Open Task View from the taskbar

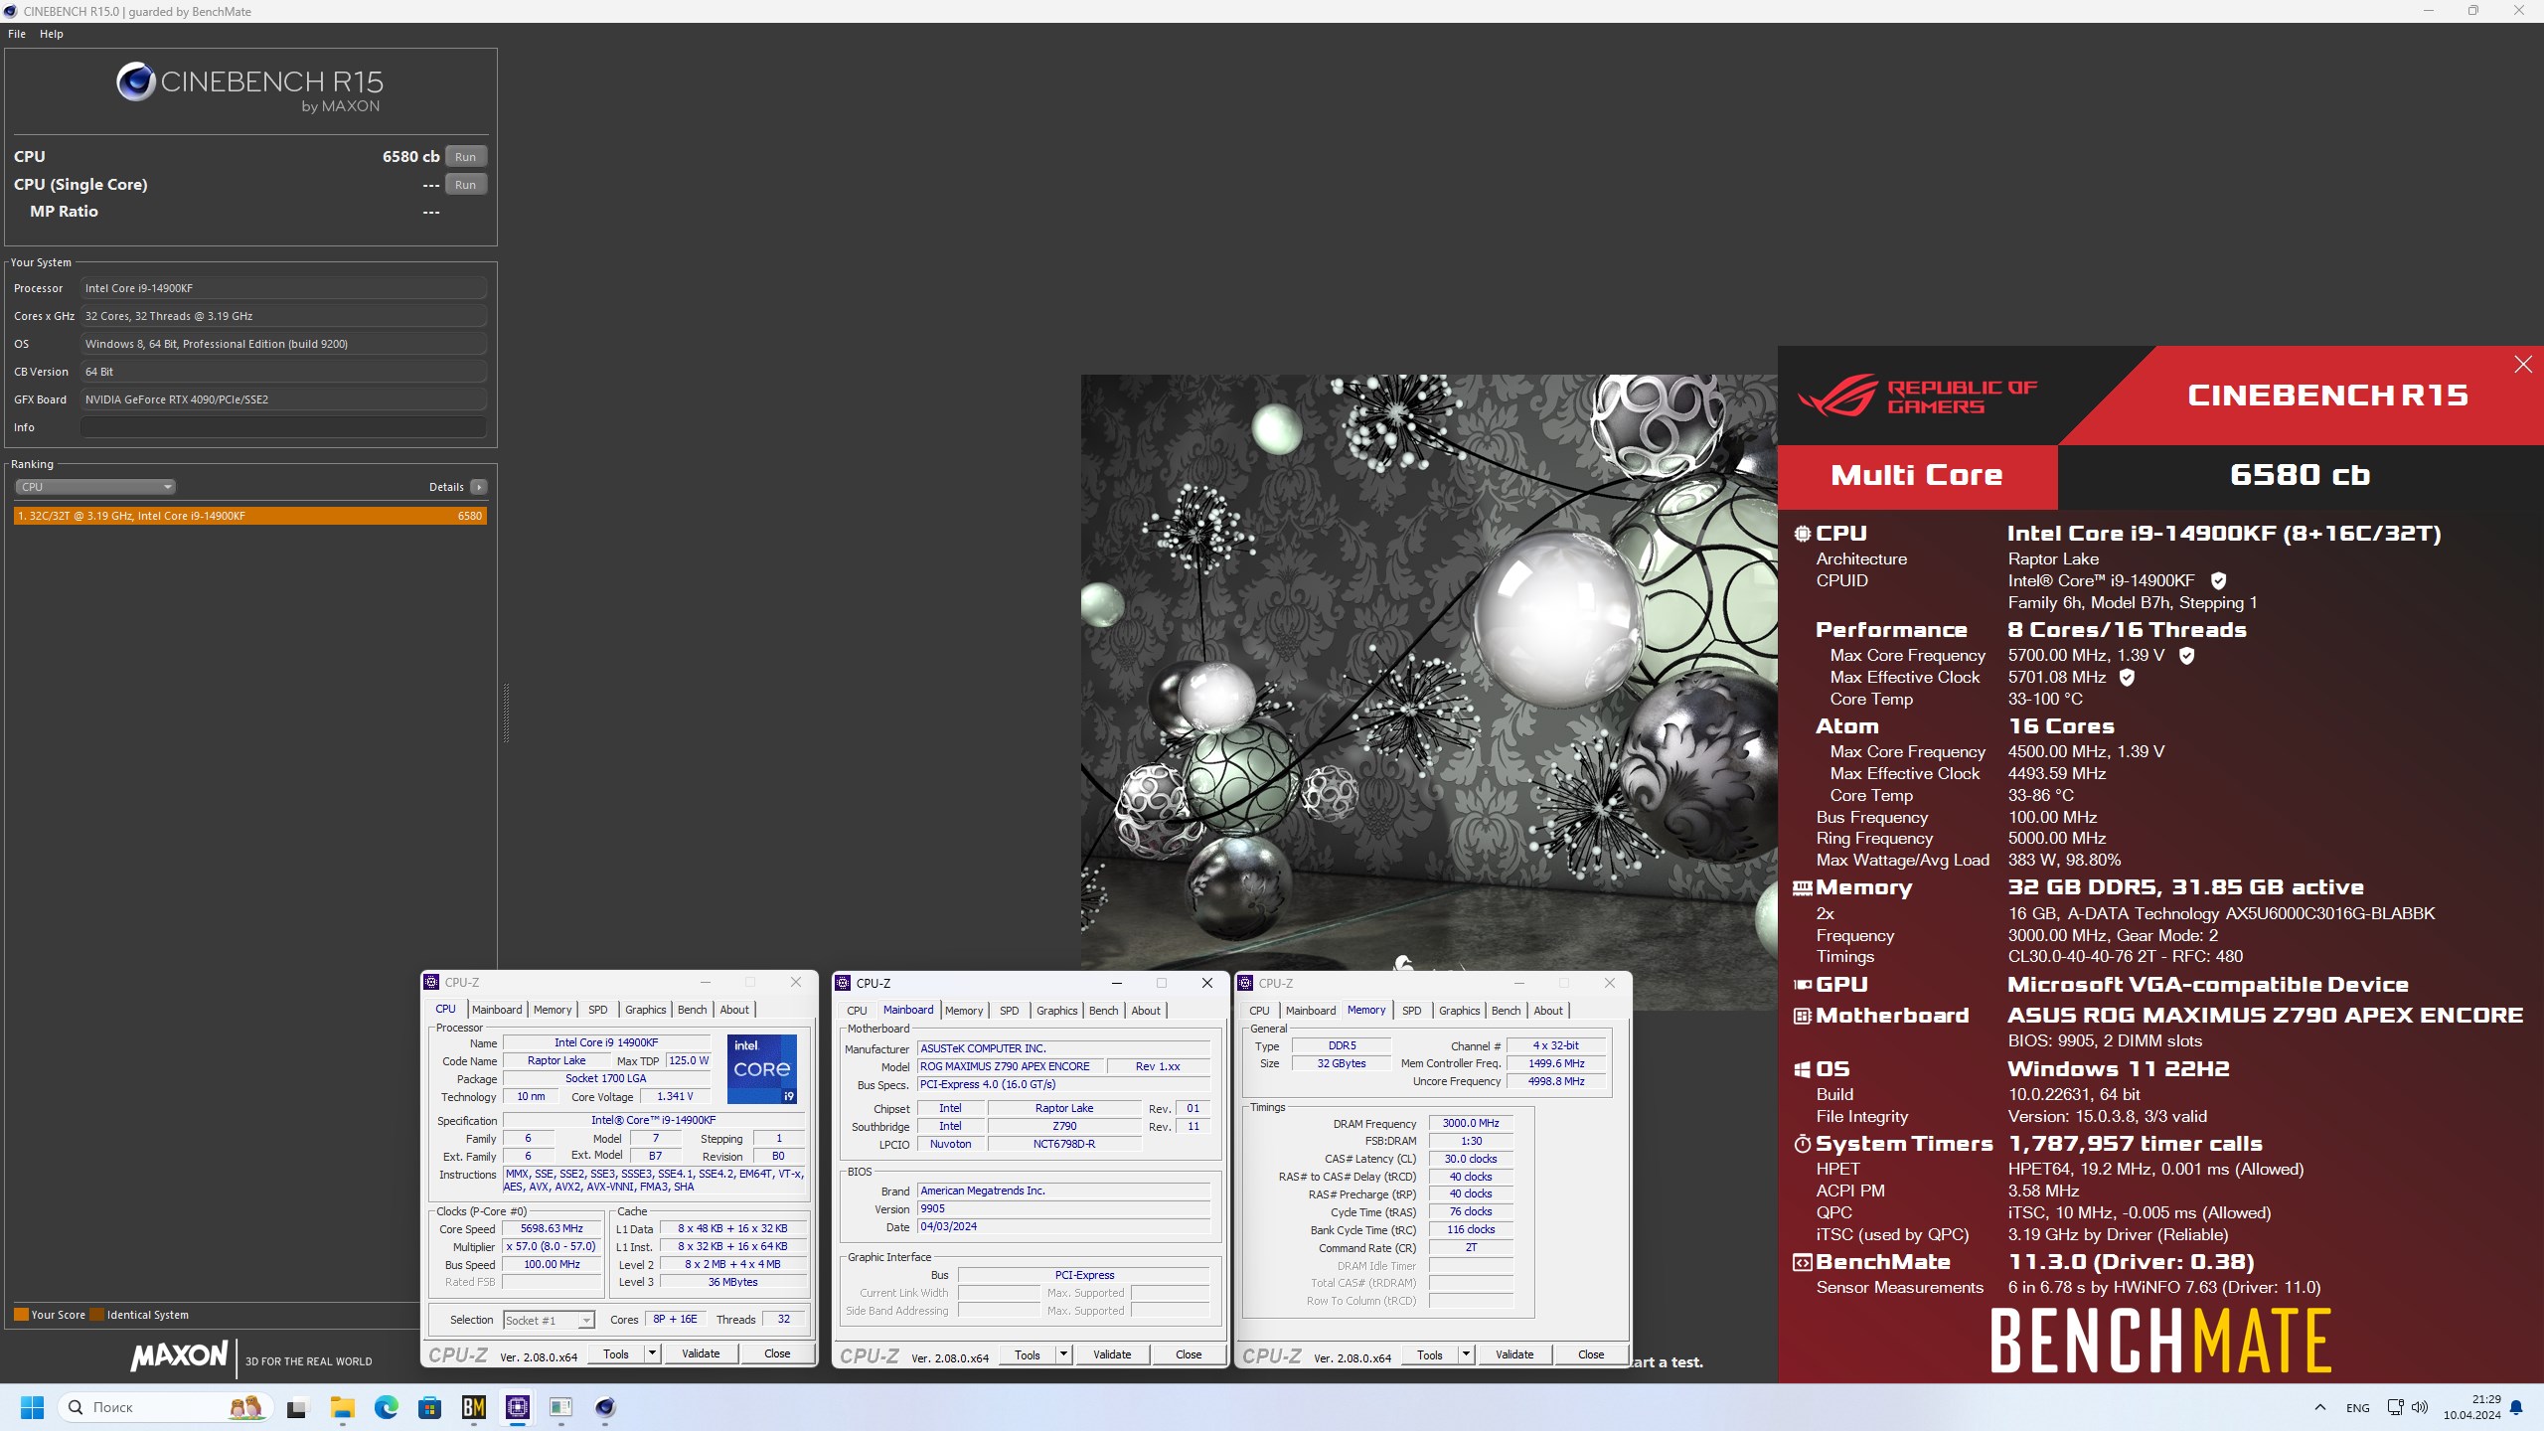coord(297,1407)
